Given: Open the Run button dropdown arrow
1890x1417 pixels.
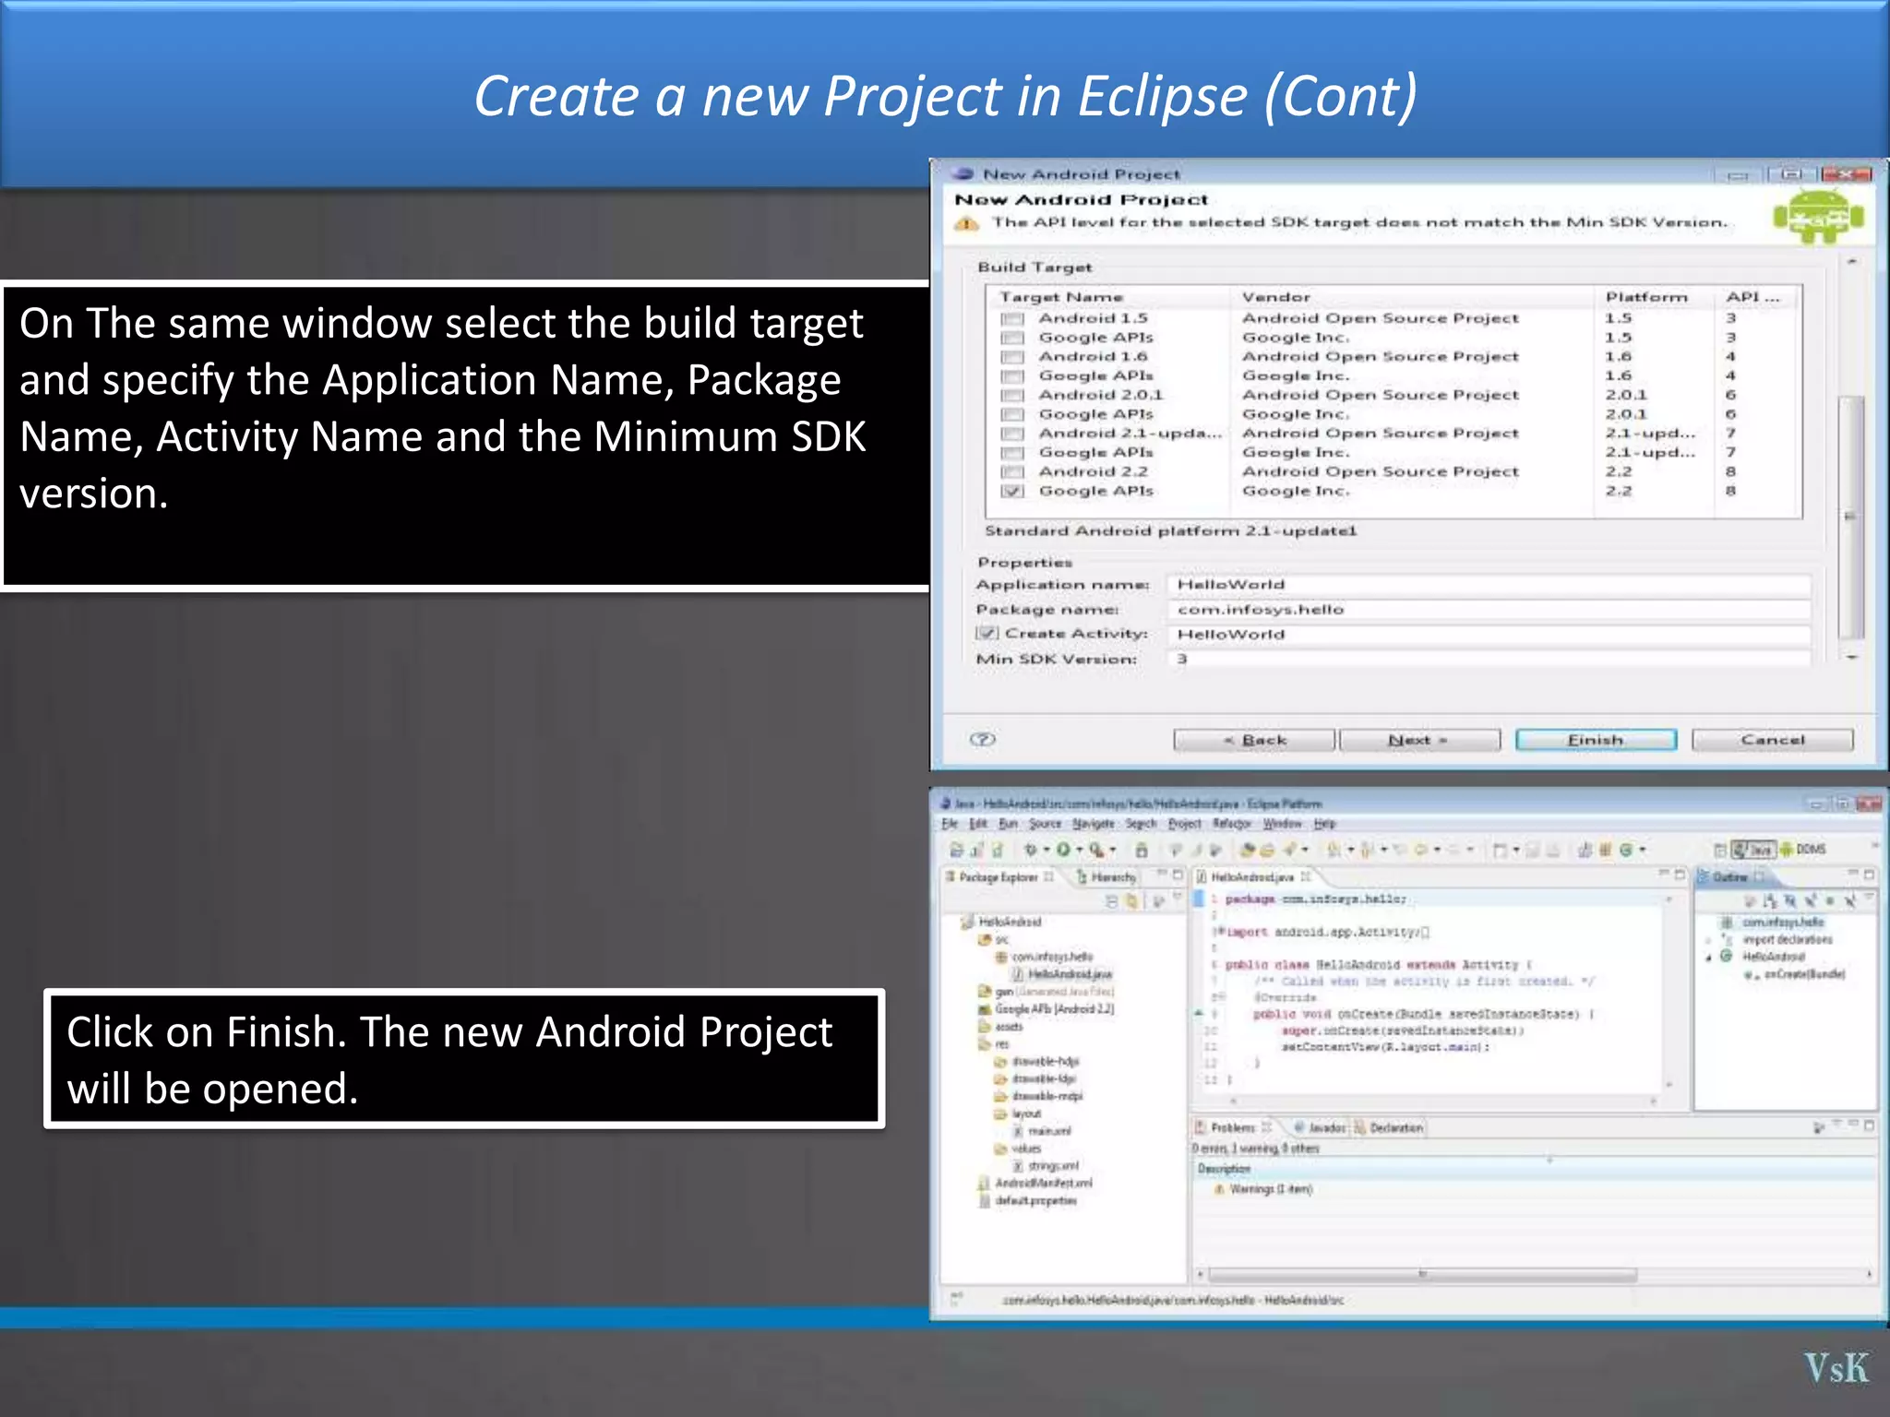Looking at the screenshot, I should coord(1079,850).
